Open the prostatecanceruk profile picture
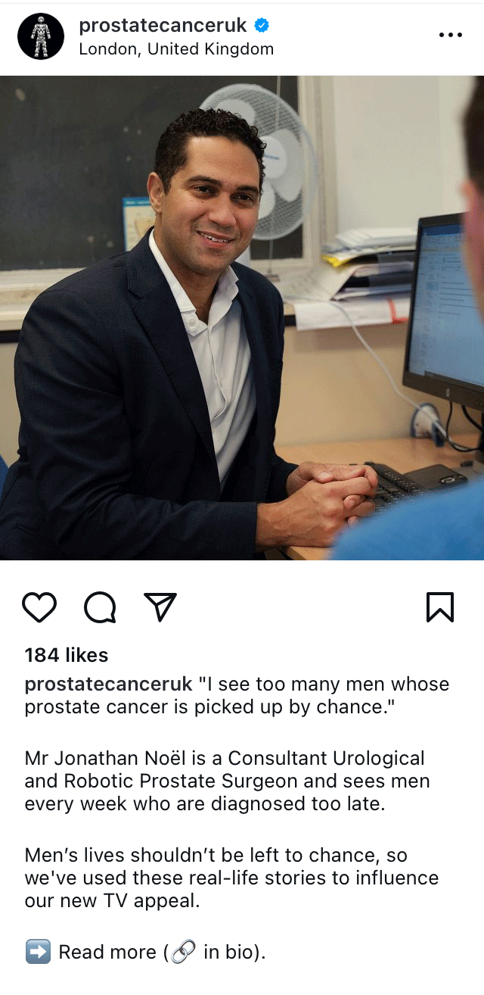 tap(41, 36)
